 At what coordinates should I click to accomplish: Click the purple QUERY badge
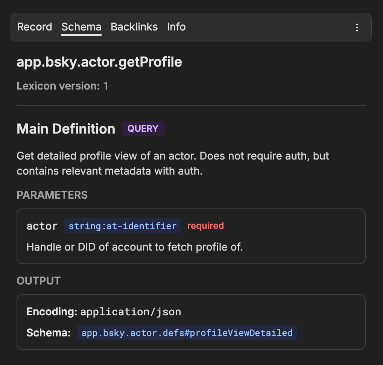tap(143, 129)
